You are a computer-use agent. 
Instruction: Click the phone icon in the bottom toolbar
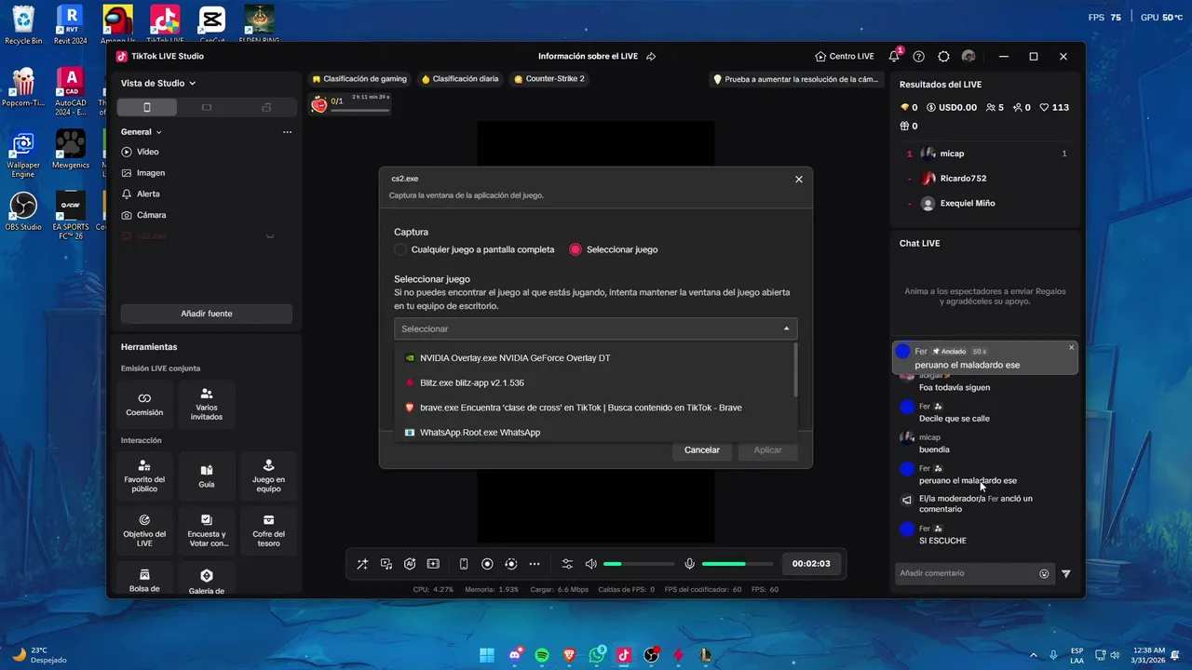tap(464, 564)
